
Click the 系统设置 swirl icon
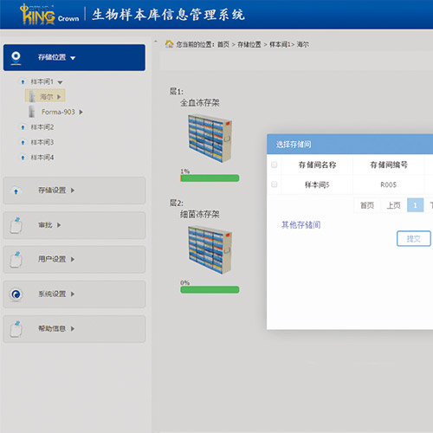[x=16, y=294]
